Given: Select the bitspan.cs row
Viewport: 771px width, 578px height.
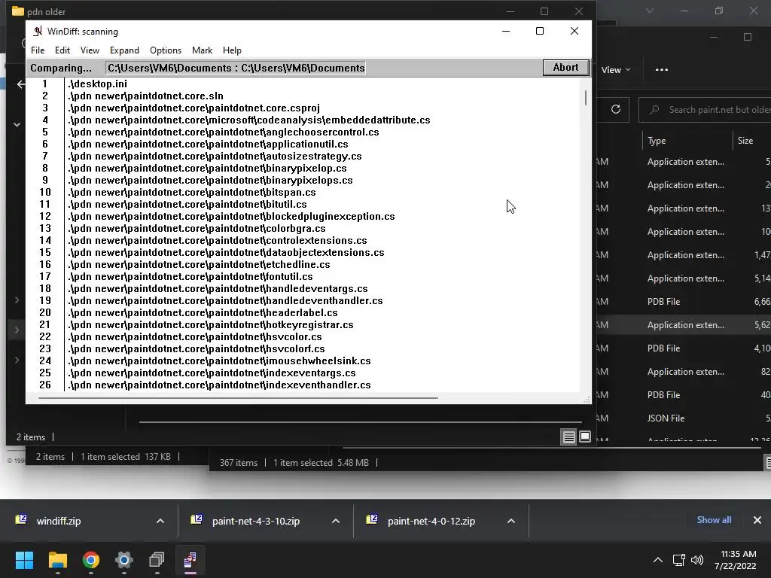Looking at the screenshot, I should click(x=192, y=192).
